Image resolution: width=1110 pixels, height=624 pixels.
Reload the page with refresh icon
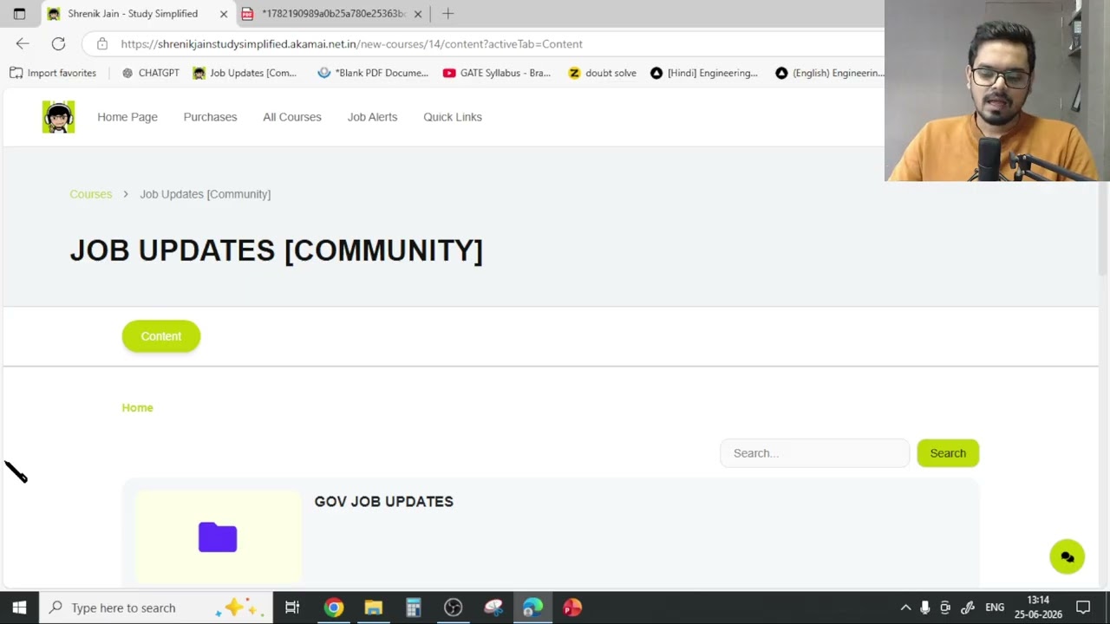[x=58, y=43]
